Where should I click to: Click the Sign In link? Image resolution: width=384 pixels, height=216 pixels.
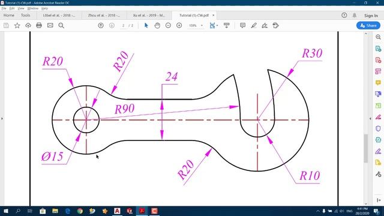[x=371, y=16]
